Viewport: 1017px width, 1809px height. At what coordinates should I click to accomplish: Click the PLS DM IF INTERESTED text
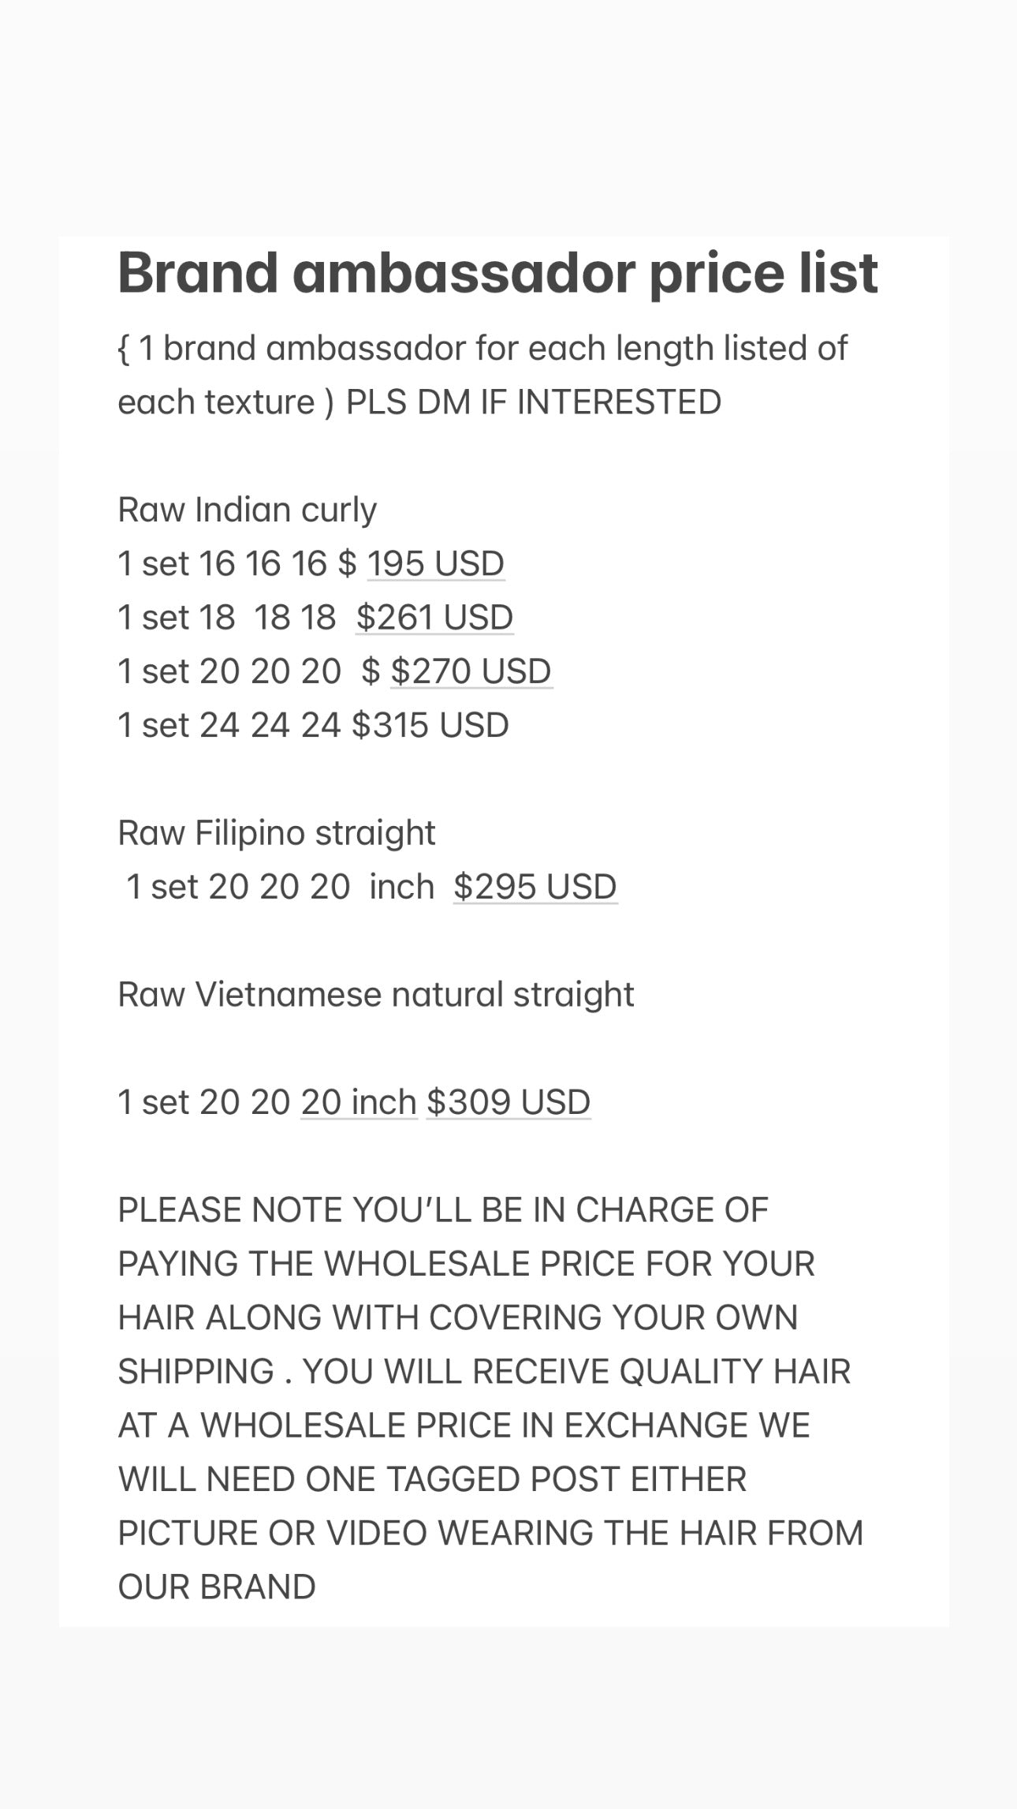coord(533,402)
